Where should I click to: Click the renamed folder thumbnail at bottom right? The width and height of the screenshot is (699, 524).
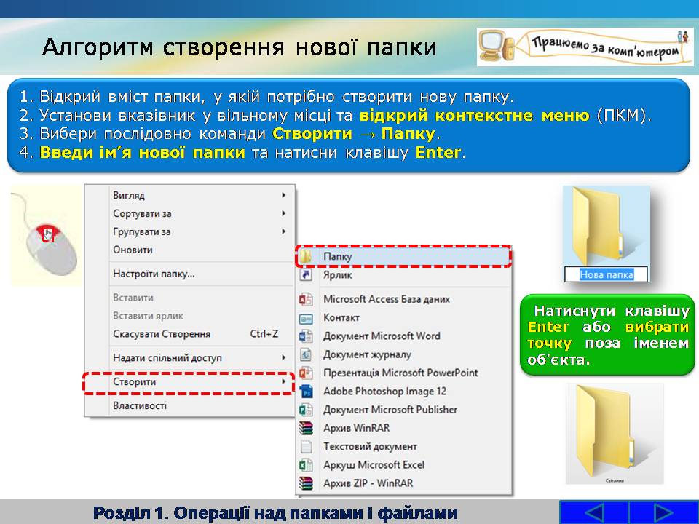614,434
